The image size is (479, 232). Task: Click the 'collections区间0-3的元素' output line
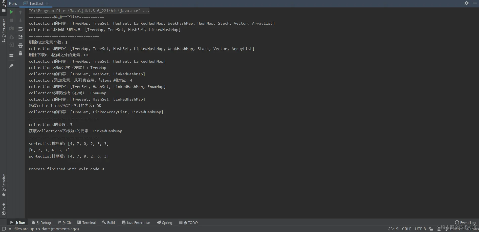[105, 30]
